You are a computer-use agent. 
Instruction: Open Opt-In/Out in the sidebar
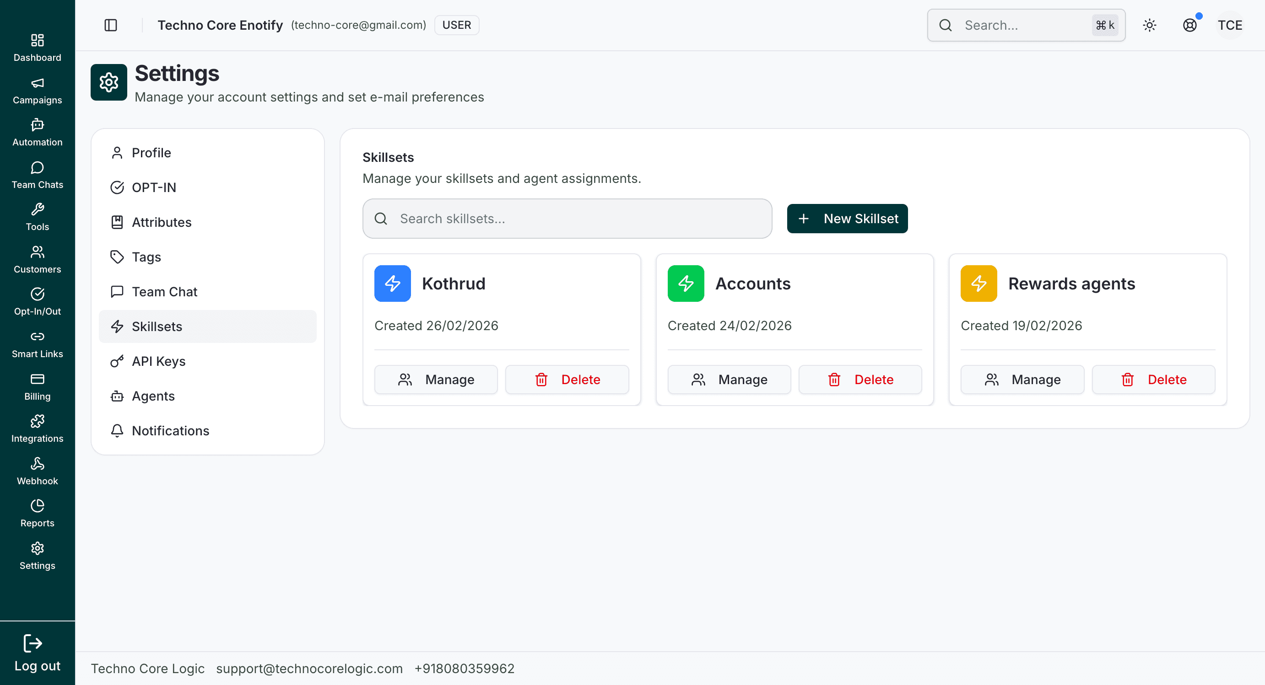click(38, 302)
